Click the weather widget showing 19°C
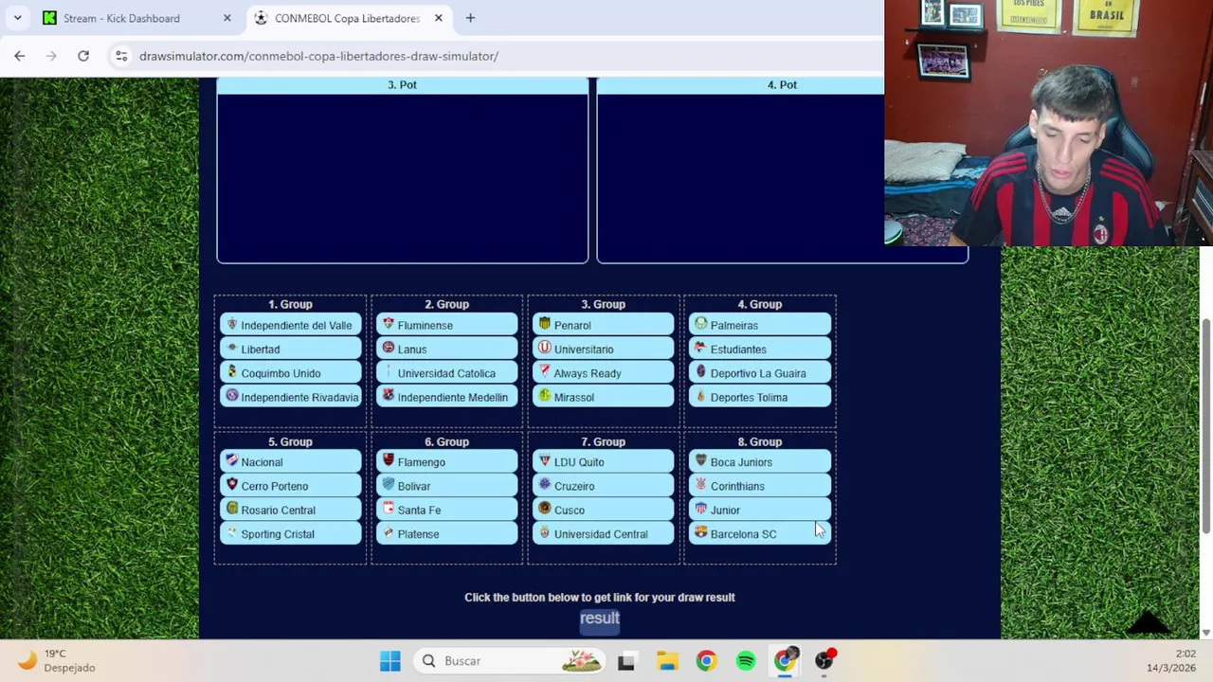This screenshot has height=682, width=1213. coord(59,660)
